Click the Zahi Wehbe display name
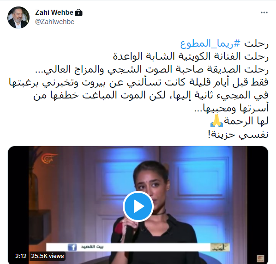276x264 pixels. (54, 12)
